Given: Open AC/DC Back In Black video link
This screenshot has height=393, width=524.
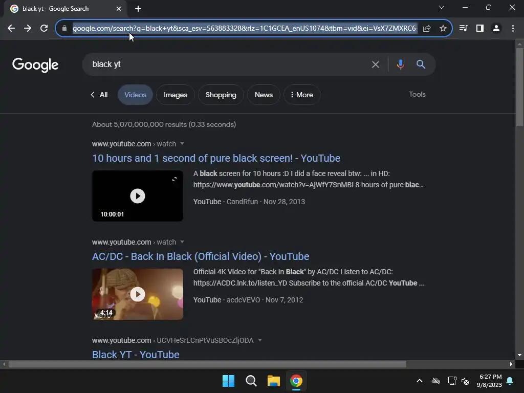Looking at the screenshot, I should point(201,256).
